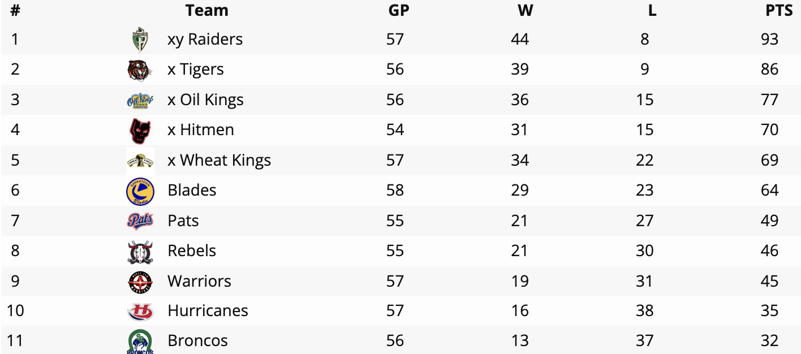Click the Rebels team logo

pos(140,252)
